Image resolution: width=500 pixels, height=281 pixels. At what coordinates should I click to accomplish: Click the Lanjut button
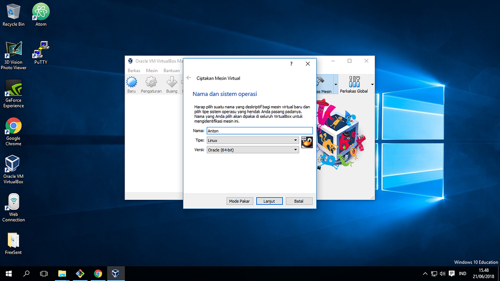269,201
